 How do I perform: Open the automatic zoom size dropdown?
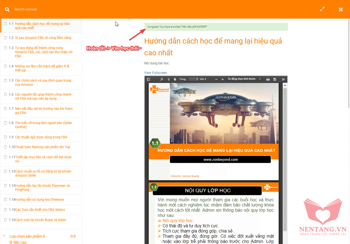click(x=244, y=79)
